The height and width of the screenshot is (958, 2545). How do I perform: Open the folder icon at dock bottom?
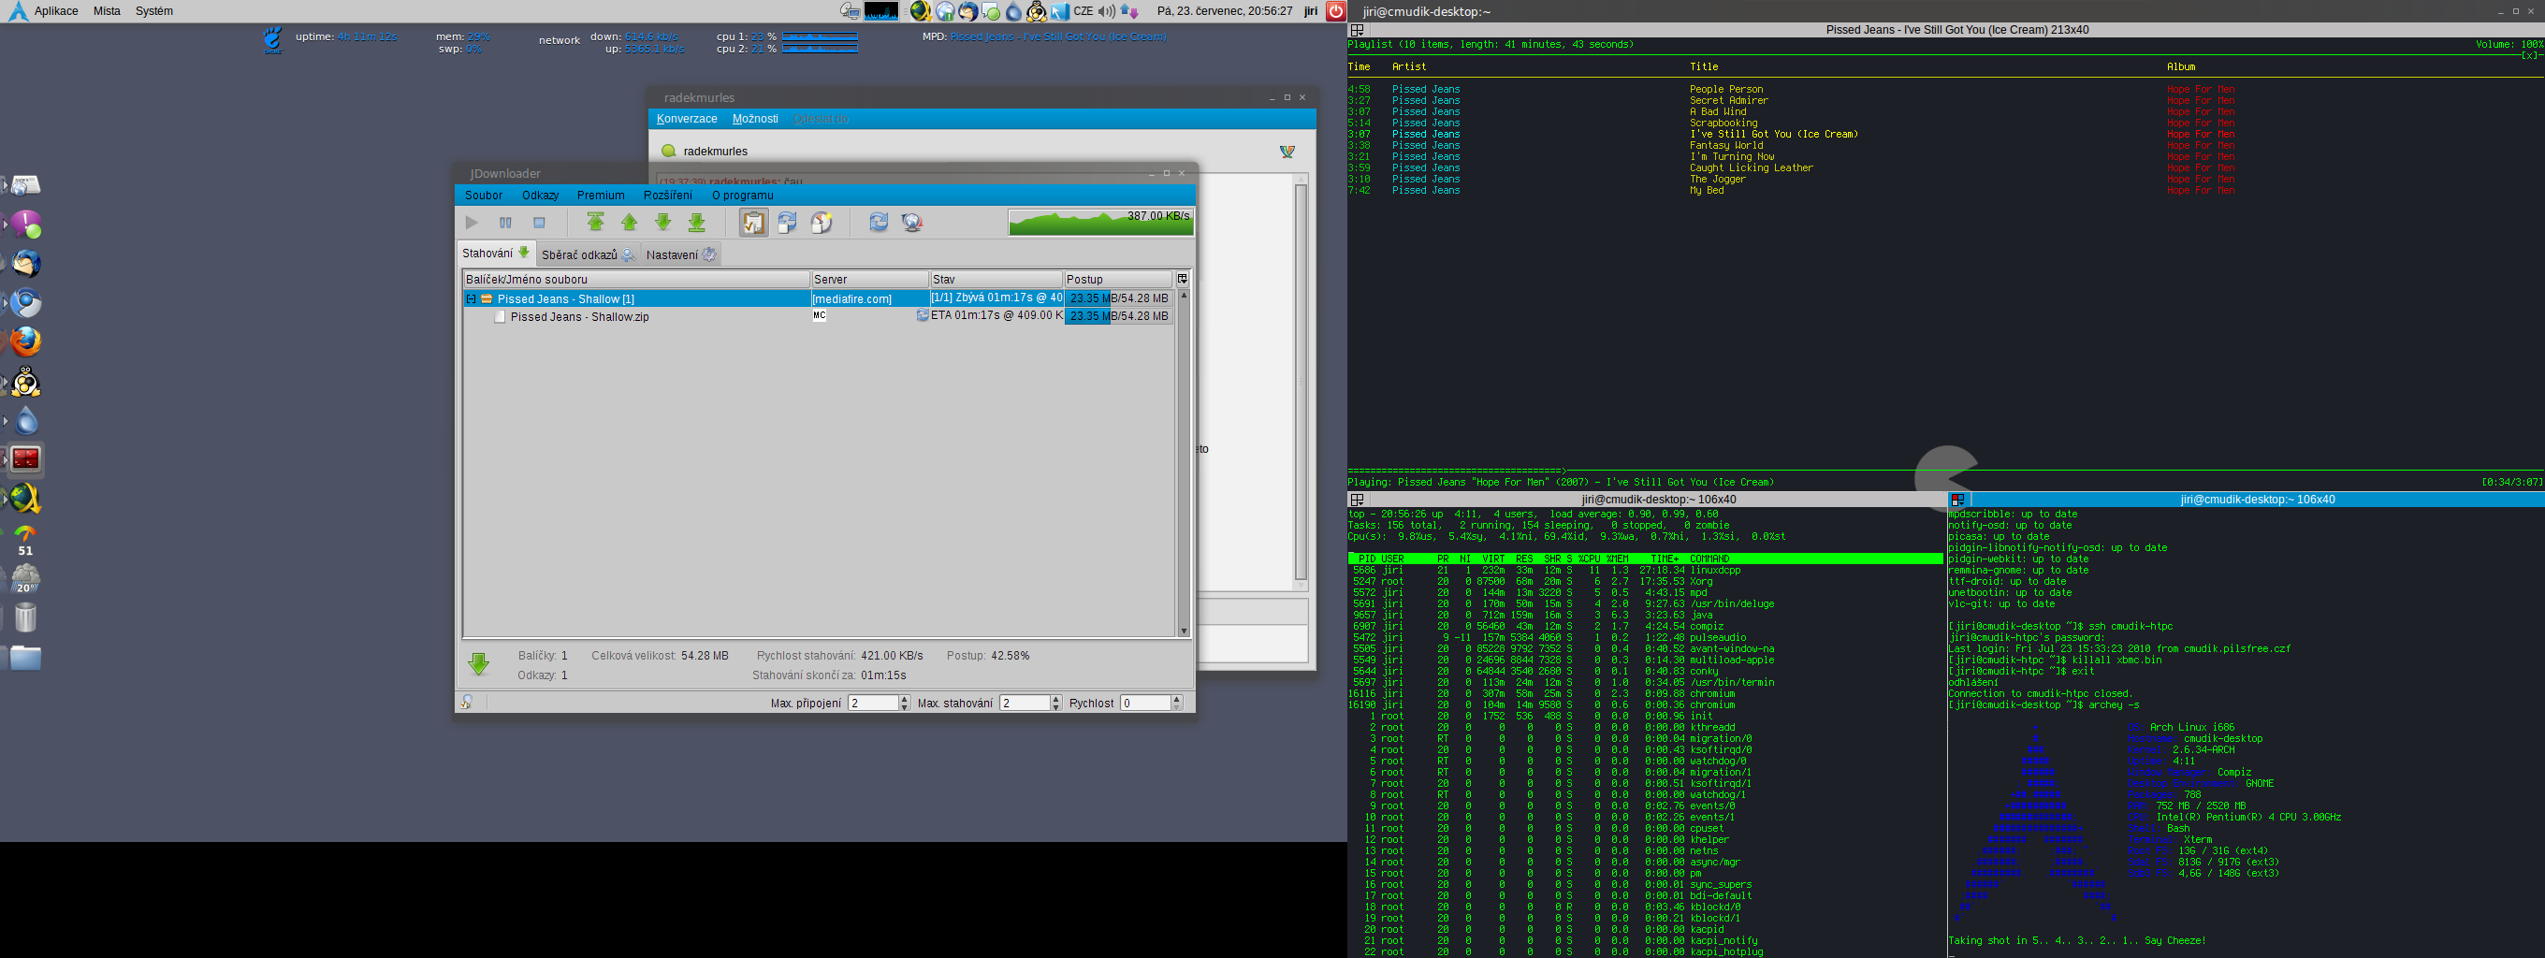(x=25, y=657)
